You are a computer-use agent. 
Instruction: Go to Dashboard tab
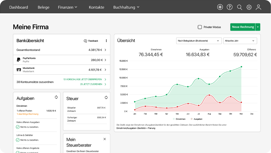19,7
